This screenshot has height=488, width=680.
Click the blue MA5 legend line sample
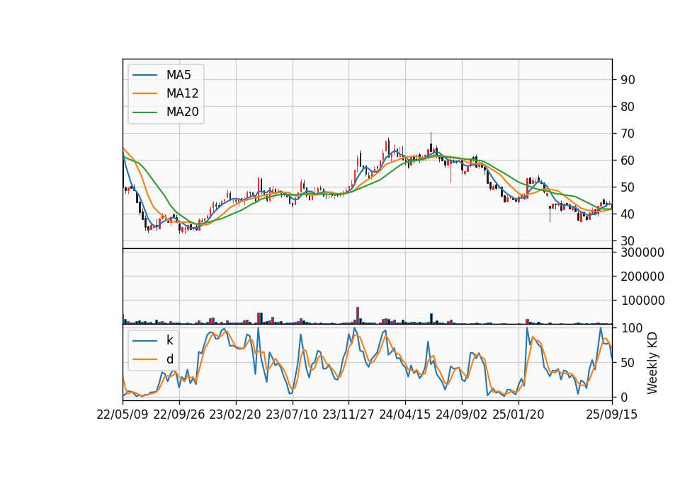144,76
